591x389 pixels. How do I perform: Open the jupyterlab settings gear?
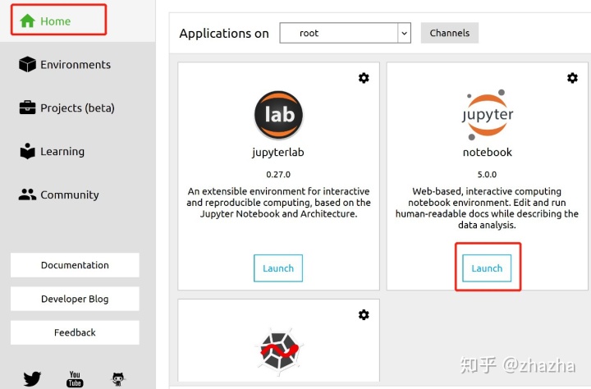click(x=364, y=78)
